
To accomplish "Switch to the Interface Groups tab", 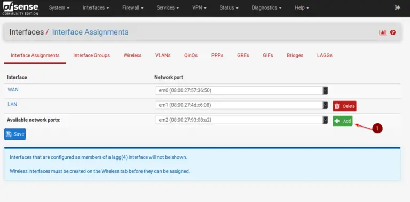I will 91,55.
